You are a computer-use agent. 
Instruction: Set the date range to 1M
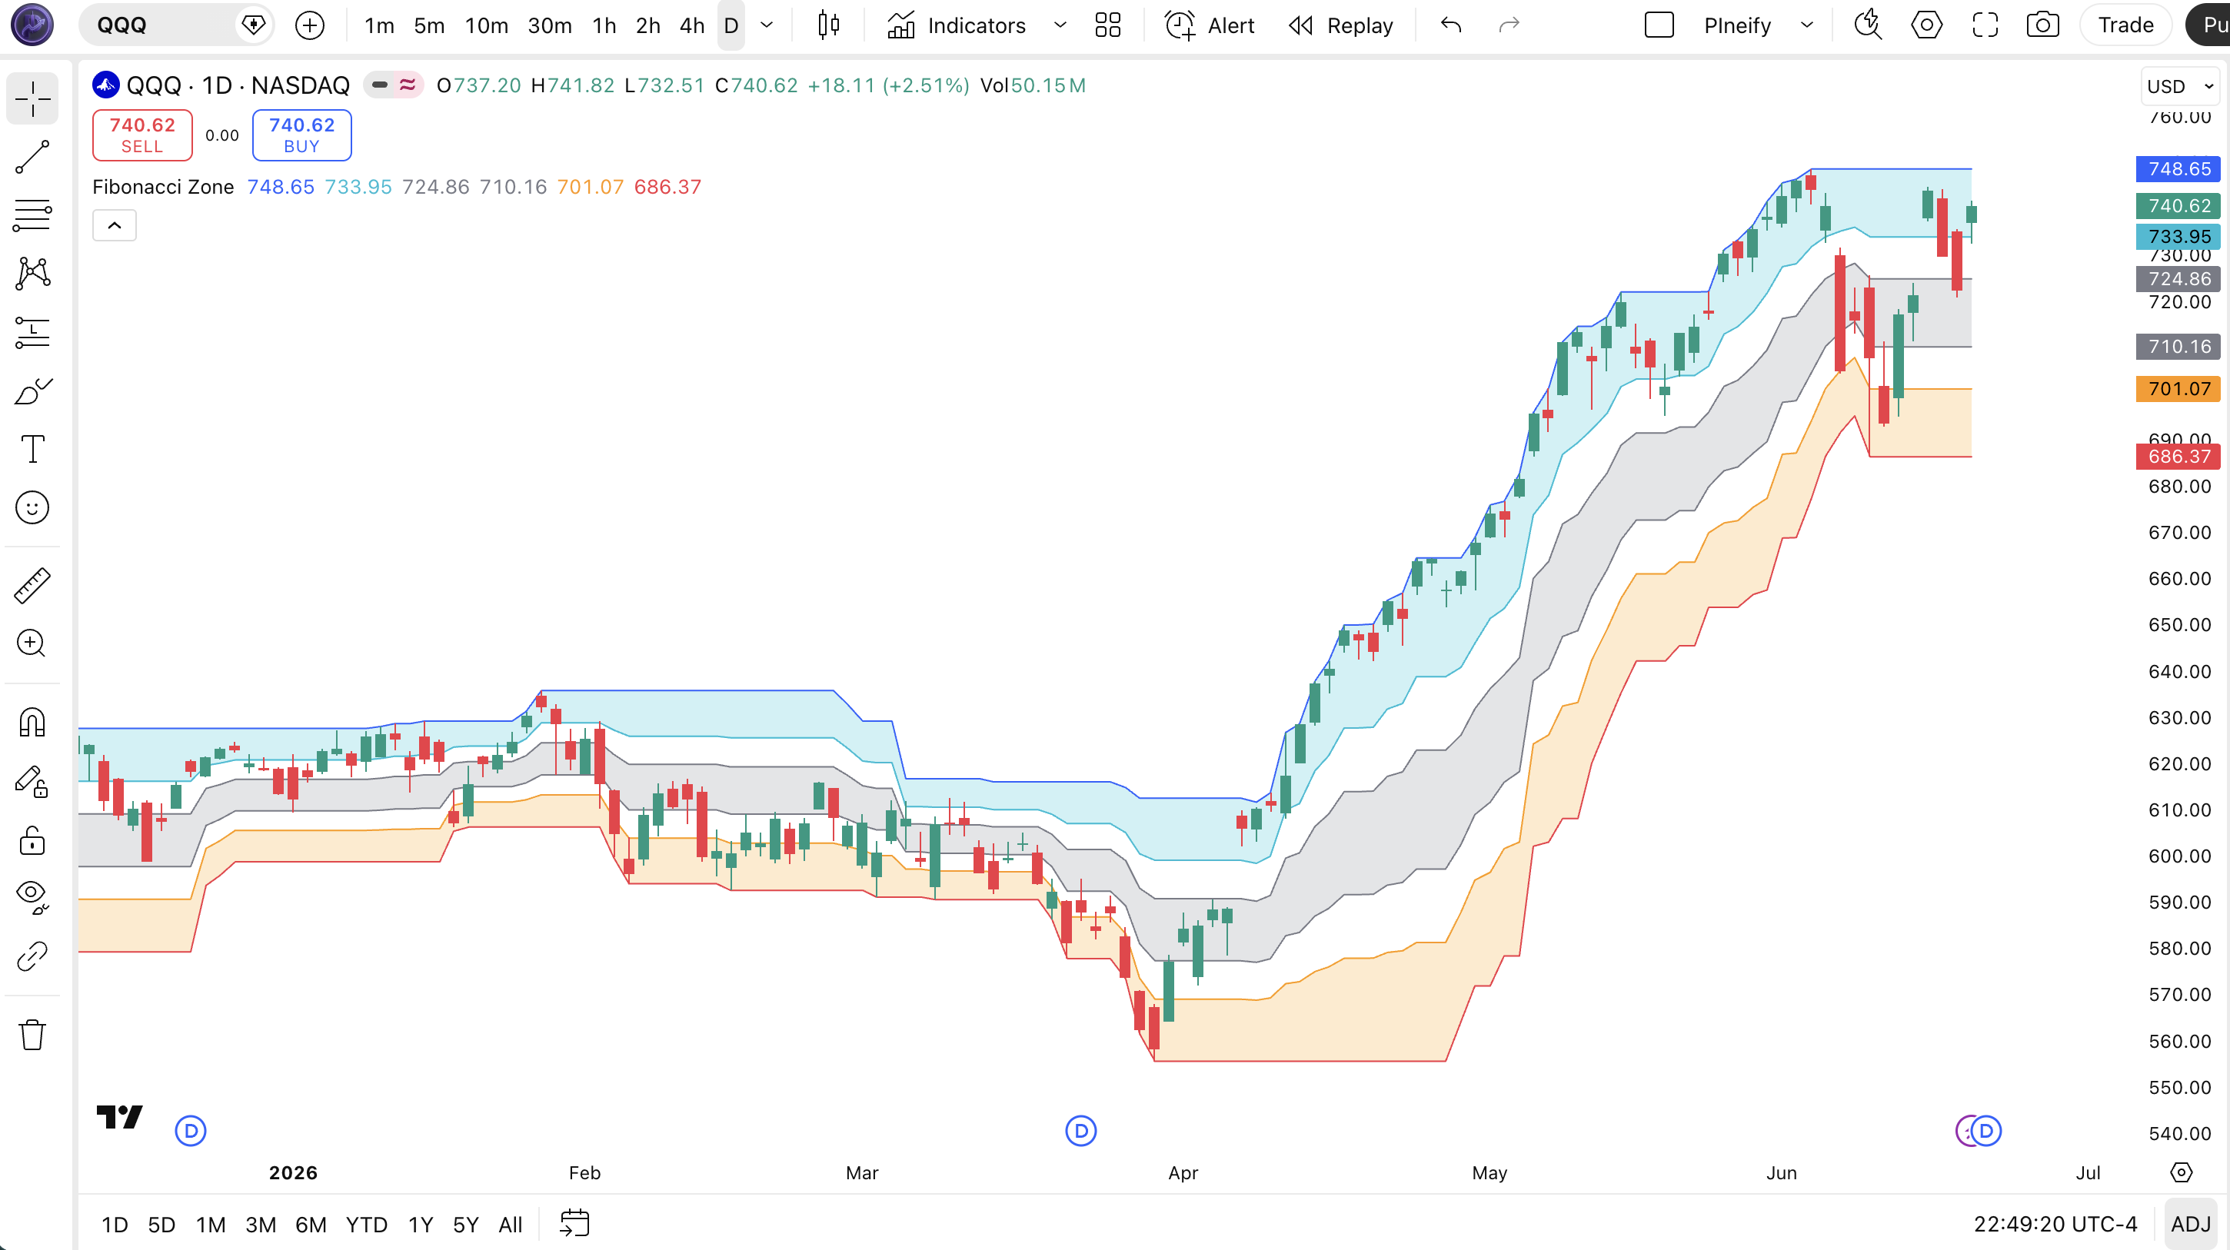click(x=211, y=1224)
